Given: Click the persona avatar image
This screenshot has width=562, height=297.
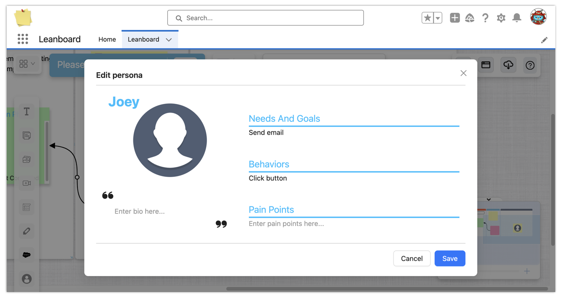Looking at the screenshot, I should [170, 140].
